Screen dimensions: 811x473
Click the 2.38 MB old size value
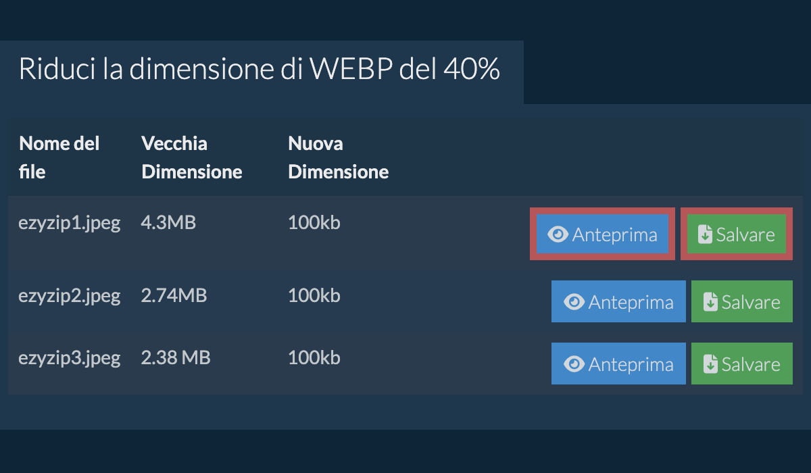pyautogui.click(x=176, y=357)
